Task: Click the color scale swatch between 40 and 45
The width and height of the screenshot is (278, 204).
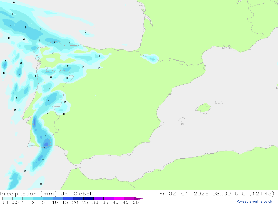Action: click(x=119, y=198)
